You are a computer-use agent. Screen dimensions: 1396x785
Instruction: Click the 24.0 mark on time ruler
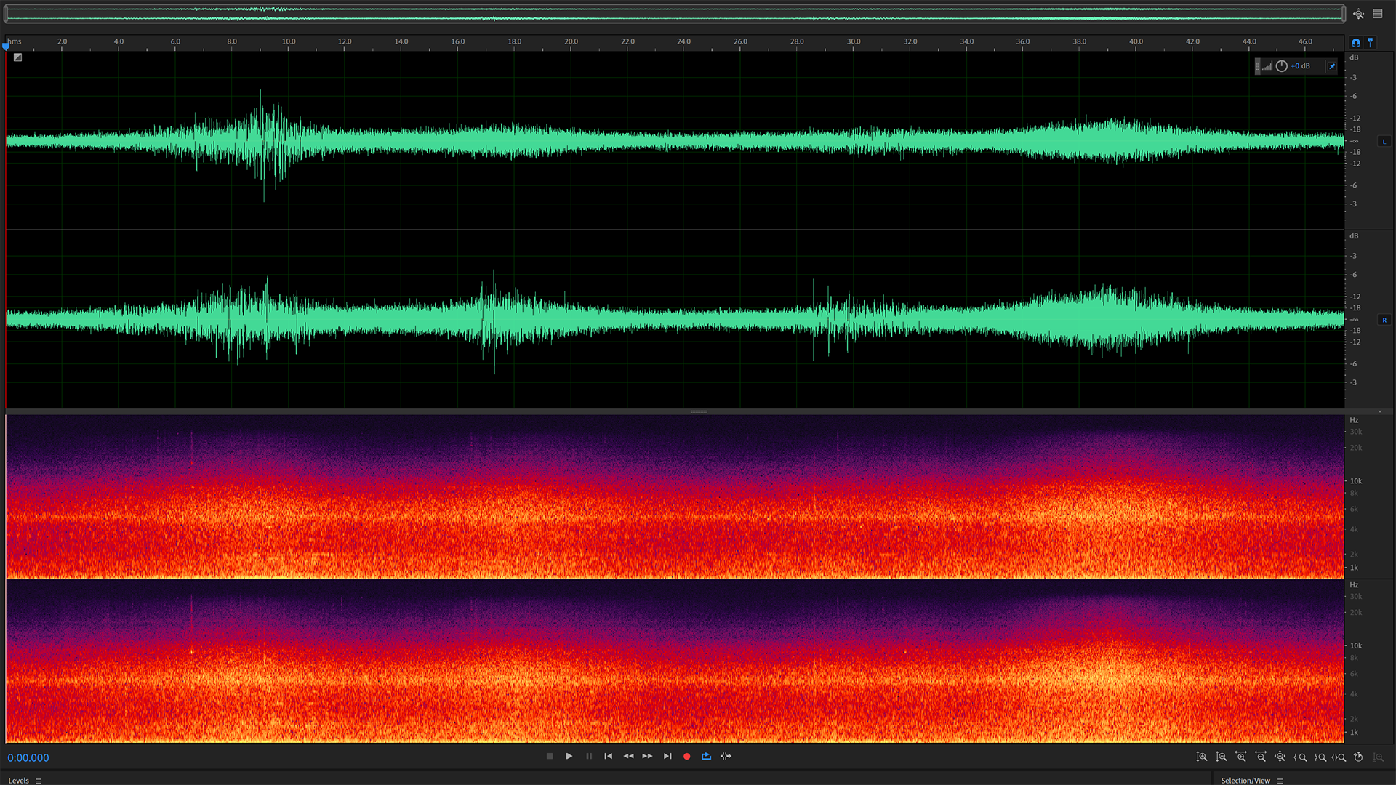[684, 41]
